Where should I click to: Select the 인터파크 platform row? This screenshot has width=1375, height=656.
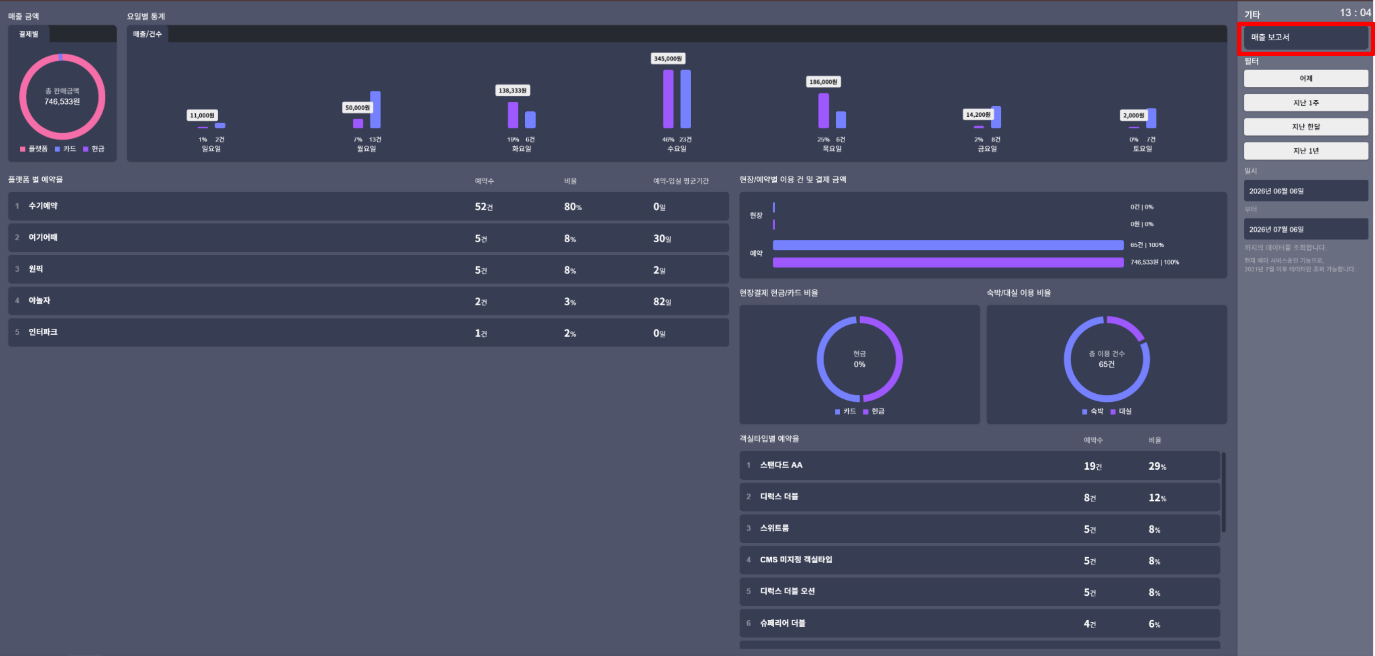pos(368,332)
